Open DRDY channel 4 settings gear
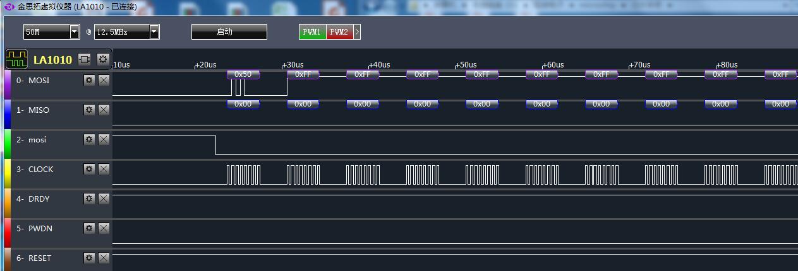 pos(89,199)
